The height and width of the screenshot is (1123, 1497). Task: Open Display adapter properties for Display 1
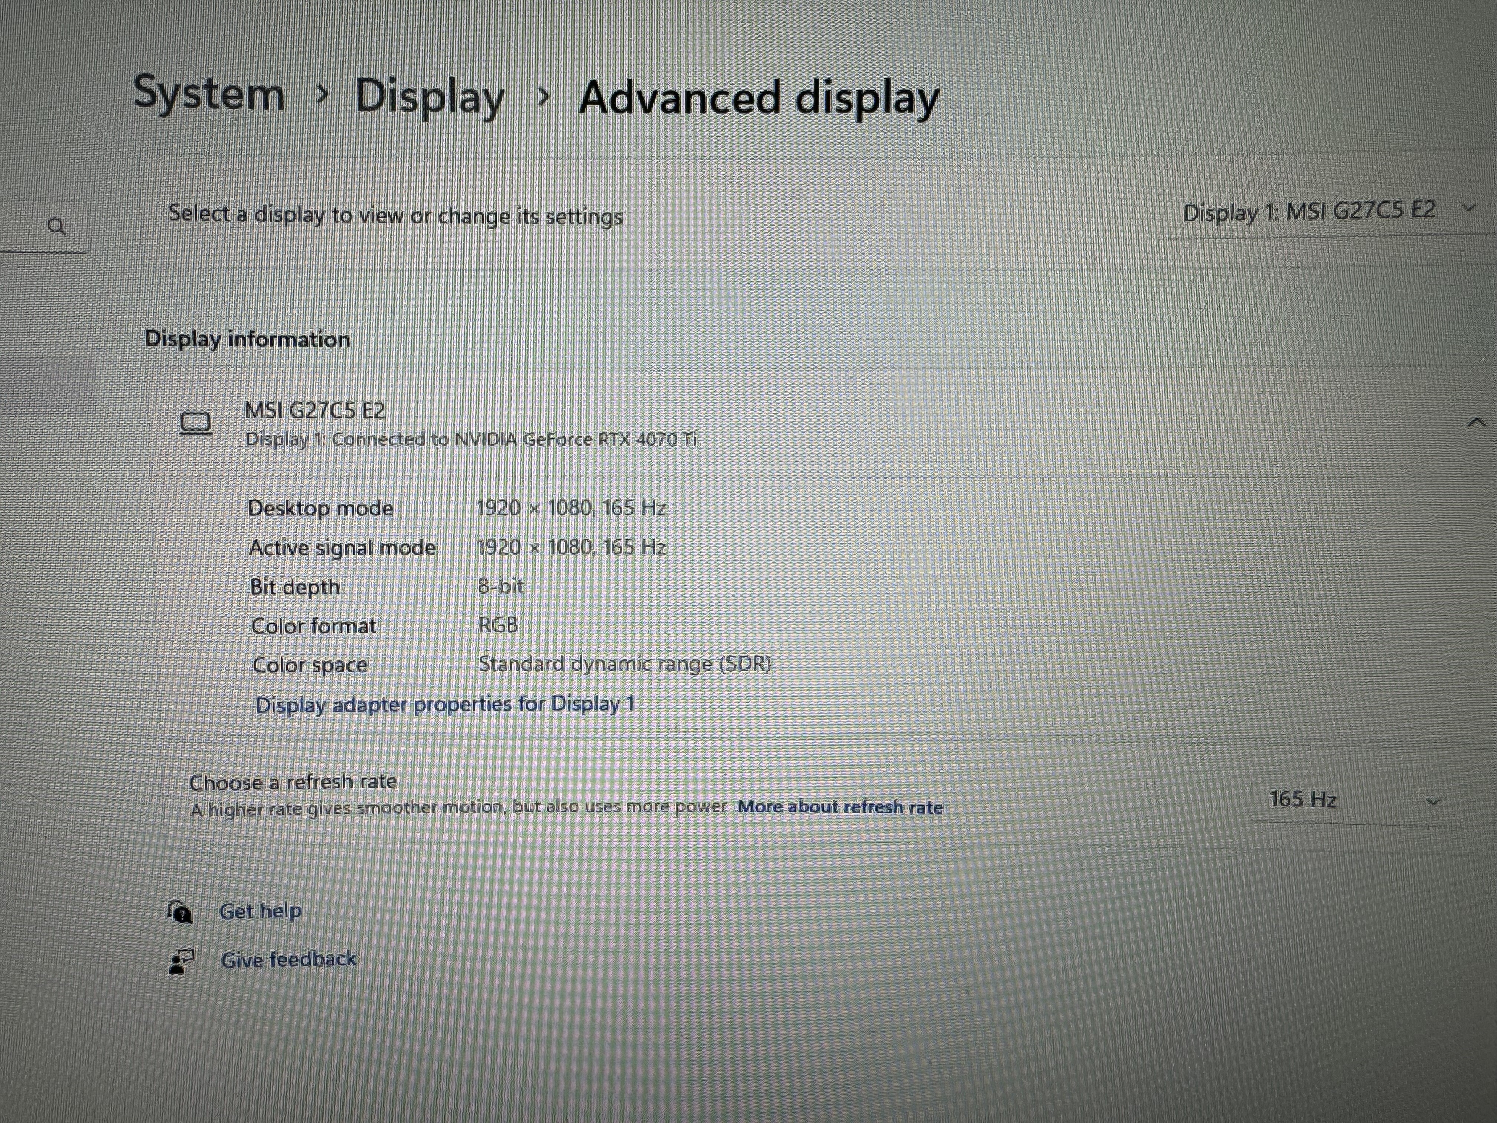pos(445,704)
